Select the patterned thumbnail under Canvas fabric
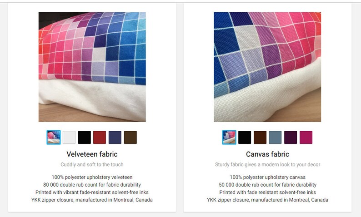The image size is (361, 217). [x=229, y=138]
